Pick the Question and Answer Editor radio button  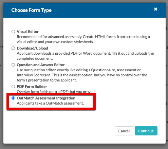pos(13,65)
